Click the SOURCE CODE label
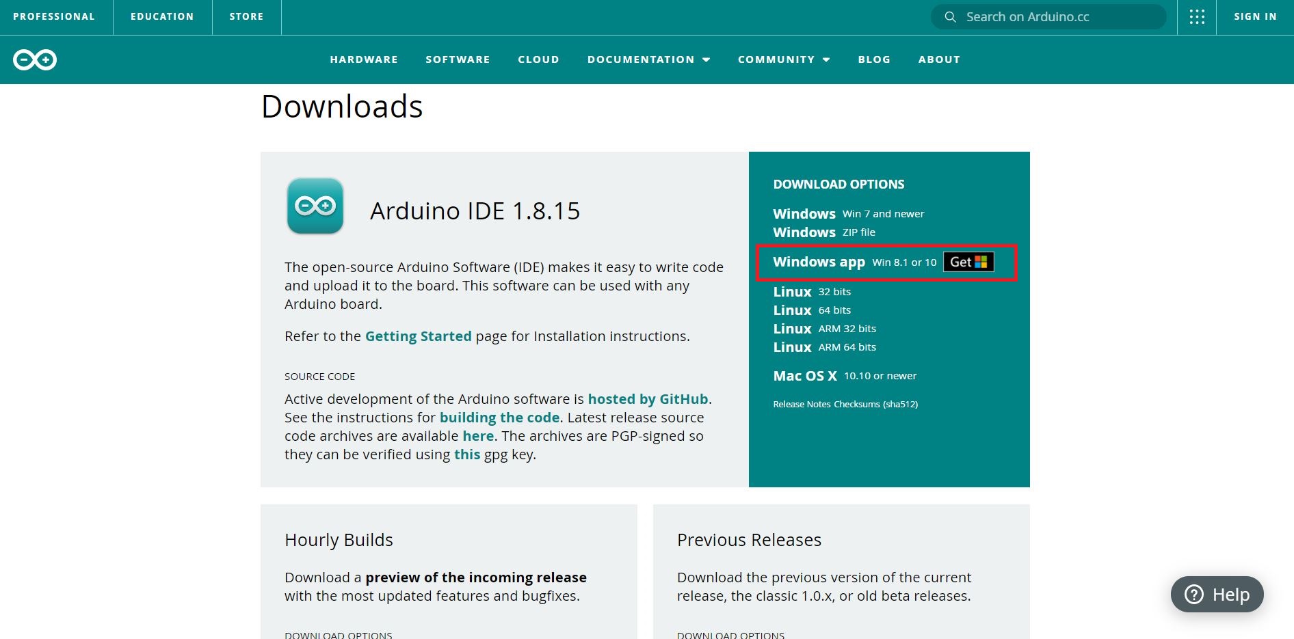1294x639 pixels. [319, 377]
